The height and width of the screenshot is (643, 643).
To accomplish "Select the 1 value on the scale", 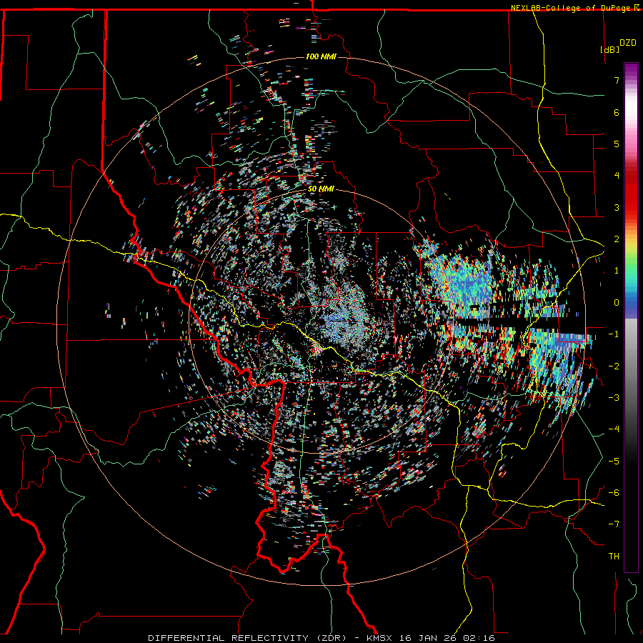I will 617,271.
